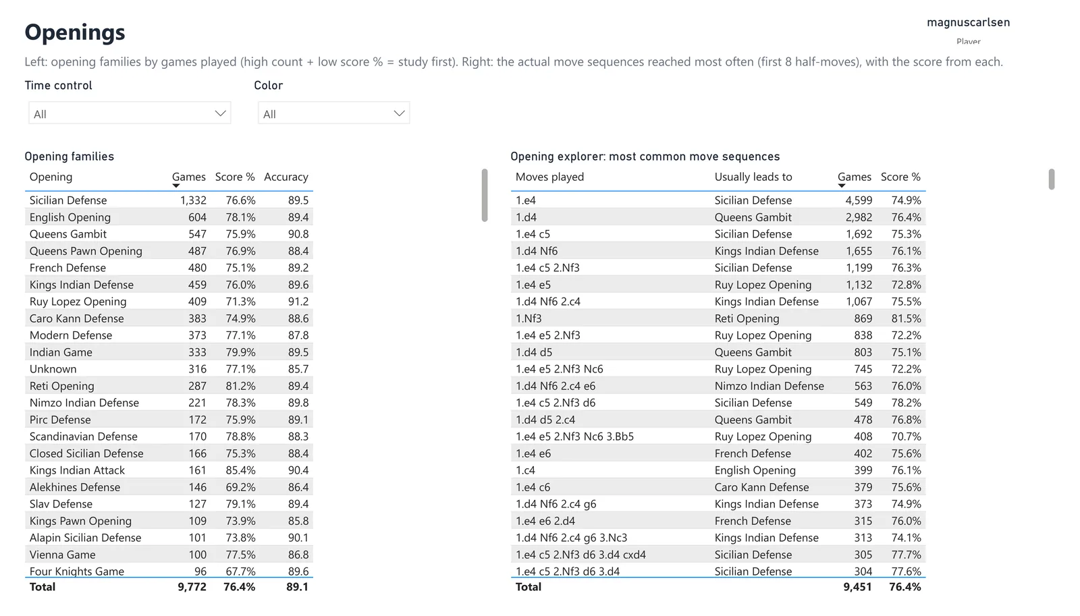The image size is (1080, 616).
Task: Select the Indian Game row
Action: click(x=169, y=352)
